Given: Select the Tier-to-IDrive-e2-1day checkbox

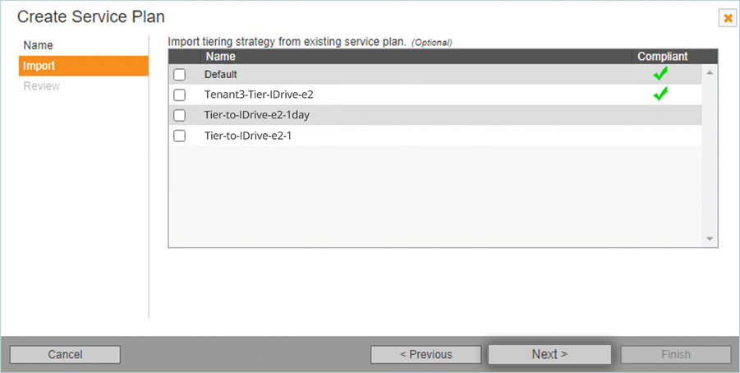Looking at the screenshot, I should pyautogui.click(x=179, y=115).
